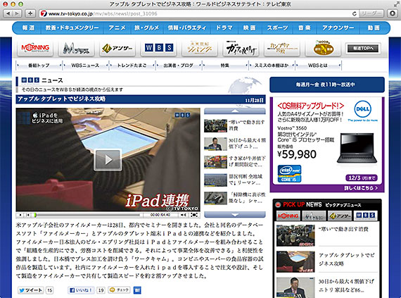Open the "寒い"で動き出す消費 video in the playlist

click(x=235, y=125)
